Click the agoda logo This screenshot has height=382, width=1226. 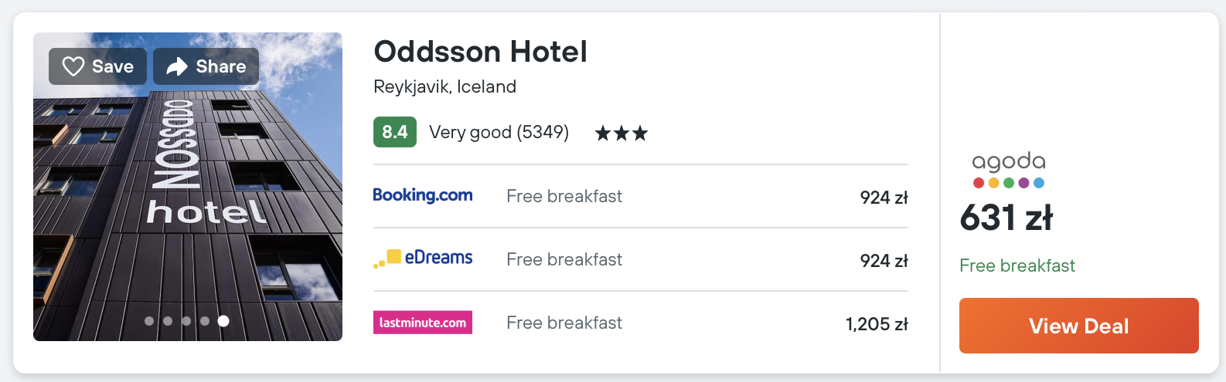click(1009, 170)
